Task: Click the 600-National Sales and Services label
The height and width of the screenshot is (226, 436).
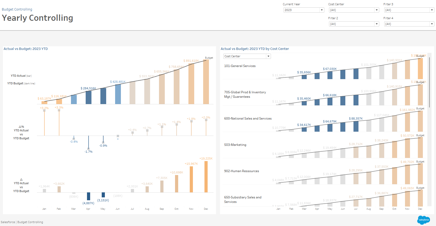Action: pos(248,119)
